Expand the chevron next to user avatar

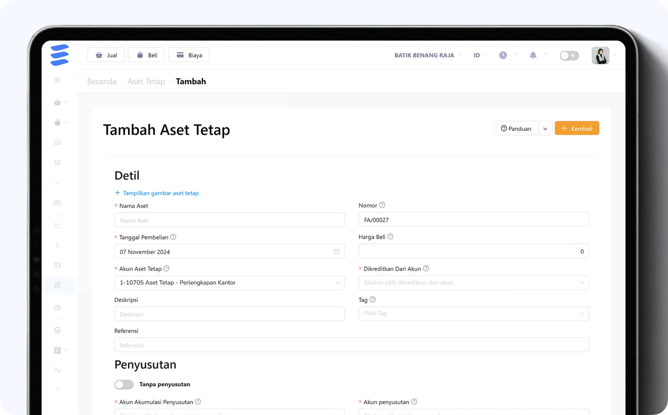(x=615, y=55)
